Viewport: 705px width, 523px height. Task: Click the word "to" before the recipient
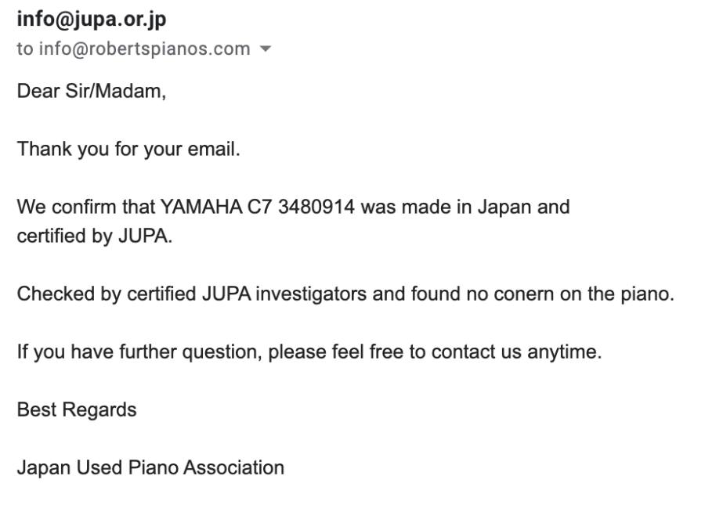click(x=25, y=49)
